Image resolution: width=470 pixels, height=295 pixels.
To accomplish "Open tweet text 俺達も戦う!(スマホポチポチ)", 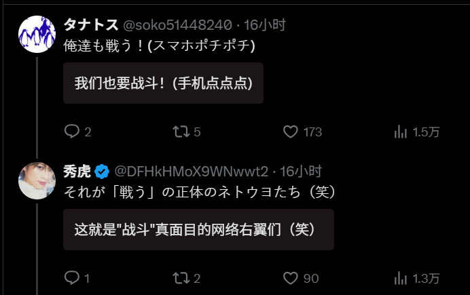I will 159,46.
